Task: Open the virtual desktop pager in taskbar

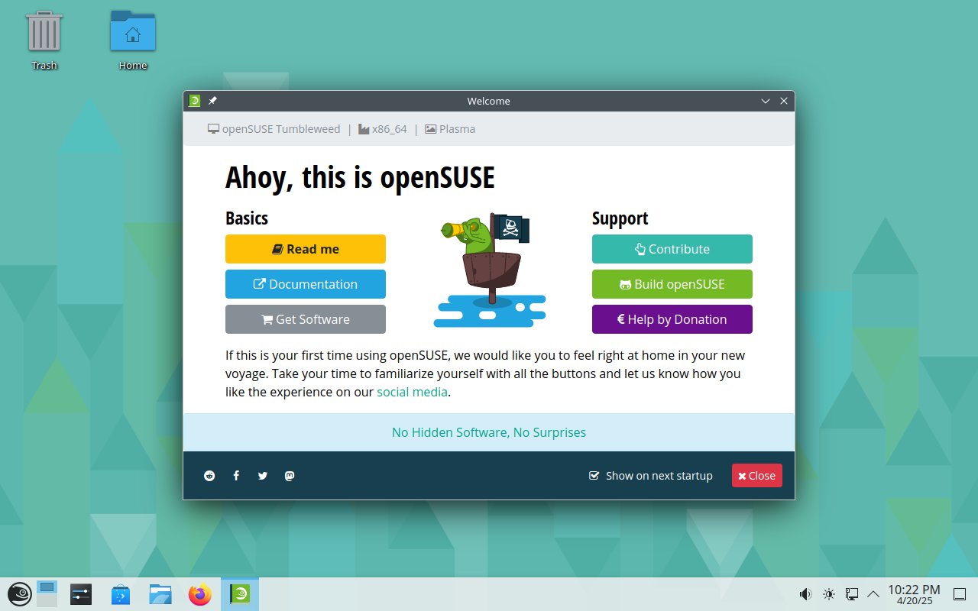Action: click(x=47, y=593)
